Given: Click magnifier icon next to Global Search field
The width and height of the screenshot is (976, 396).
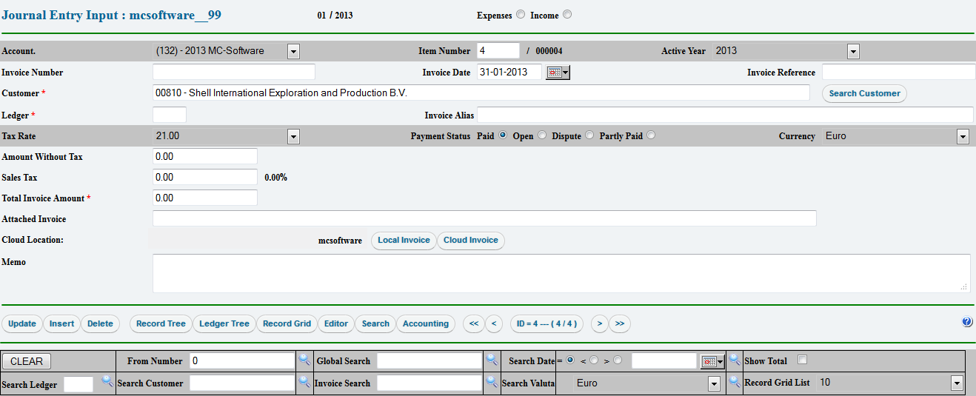Looking at the screenshot, I should tap(492, 360).
